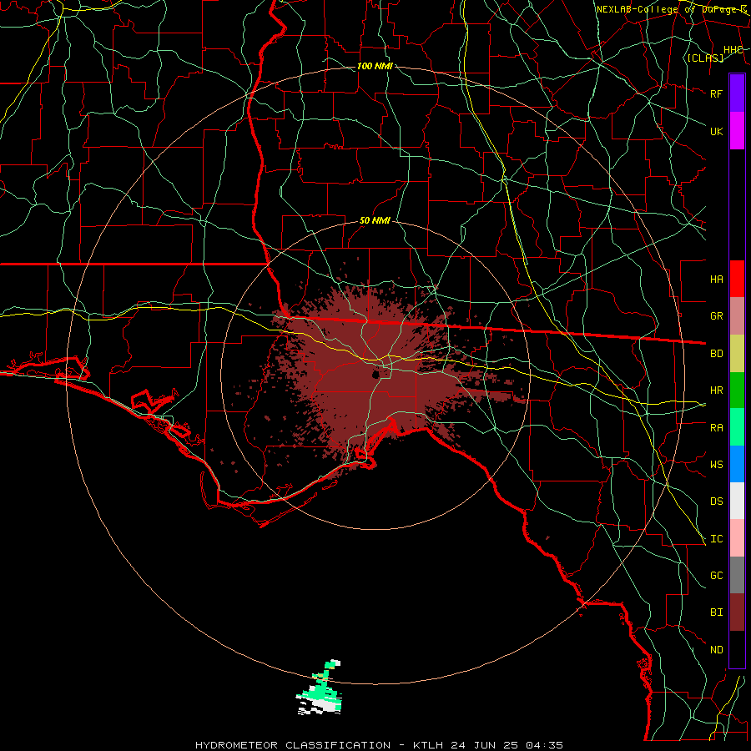Click the HR legend label
This screenshot has height=751, width=751.
click(716, 391)
